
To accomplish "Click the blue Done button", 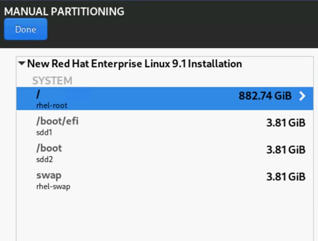I will tap(26, 29).
